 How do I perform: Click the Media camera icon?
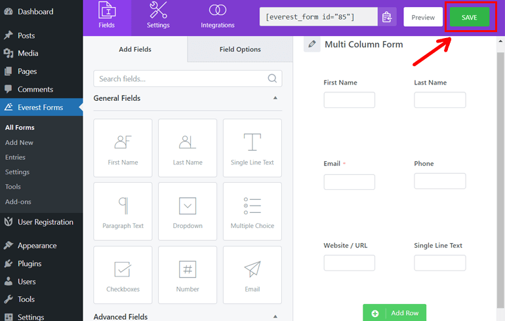[9, 54]
